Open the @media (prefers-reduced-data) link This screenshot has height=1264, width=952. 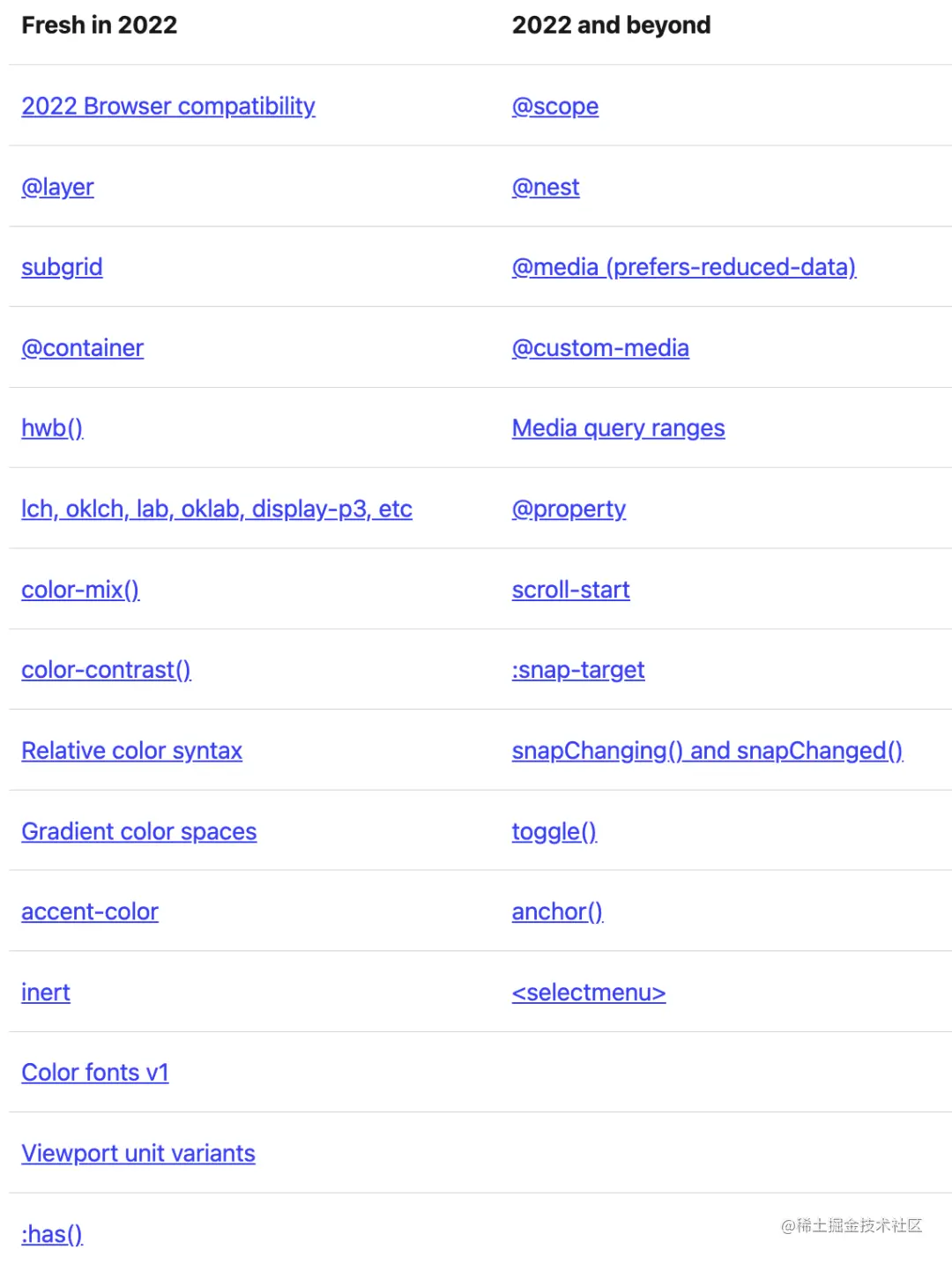(x=684, y=267)
